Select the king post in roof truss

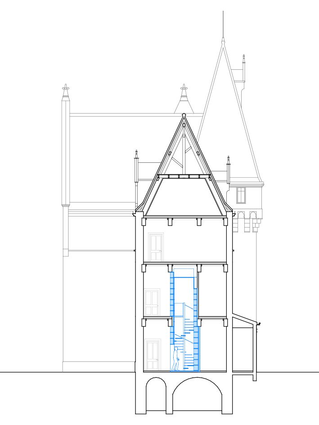[184, 148]
